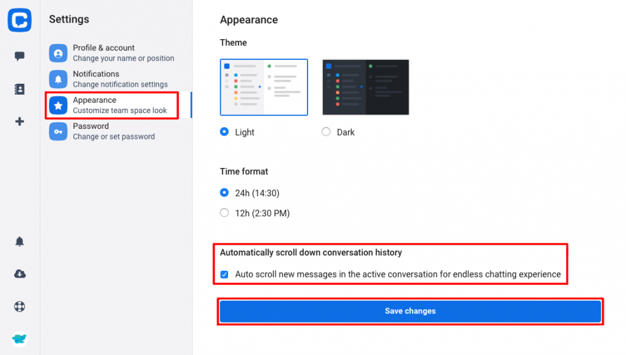The width and height of the screenshot is (626, 355).
Task: Choose the 12h (2:30 PM) time format
Action: (x=224, y=213)
